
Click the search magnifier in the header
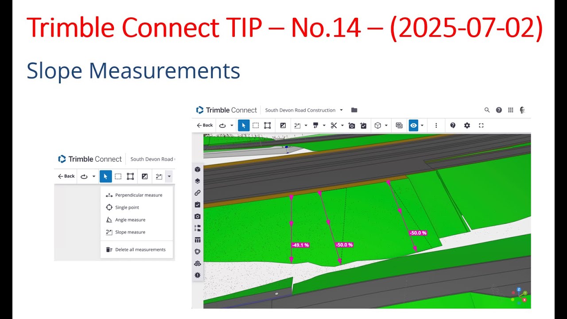(487, 110)
